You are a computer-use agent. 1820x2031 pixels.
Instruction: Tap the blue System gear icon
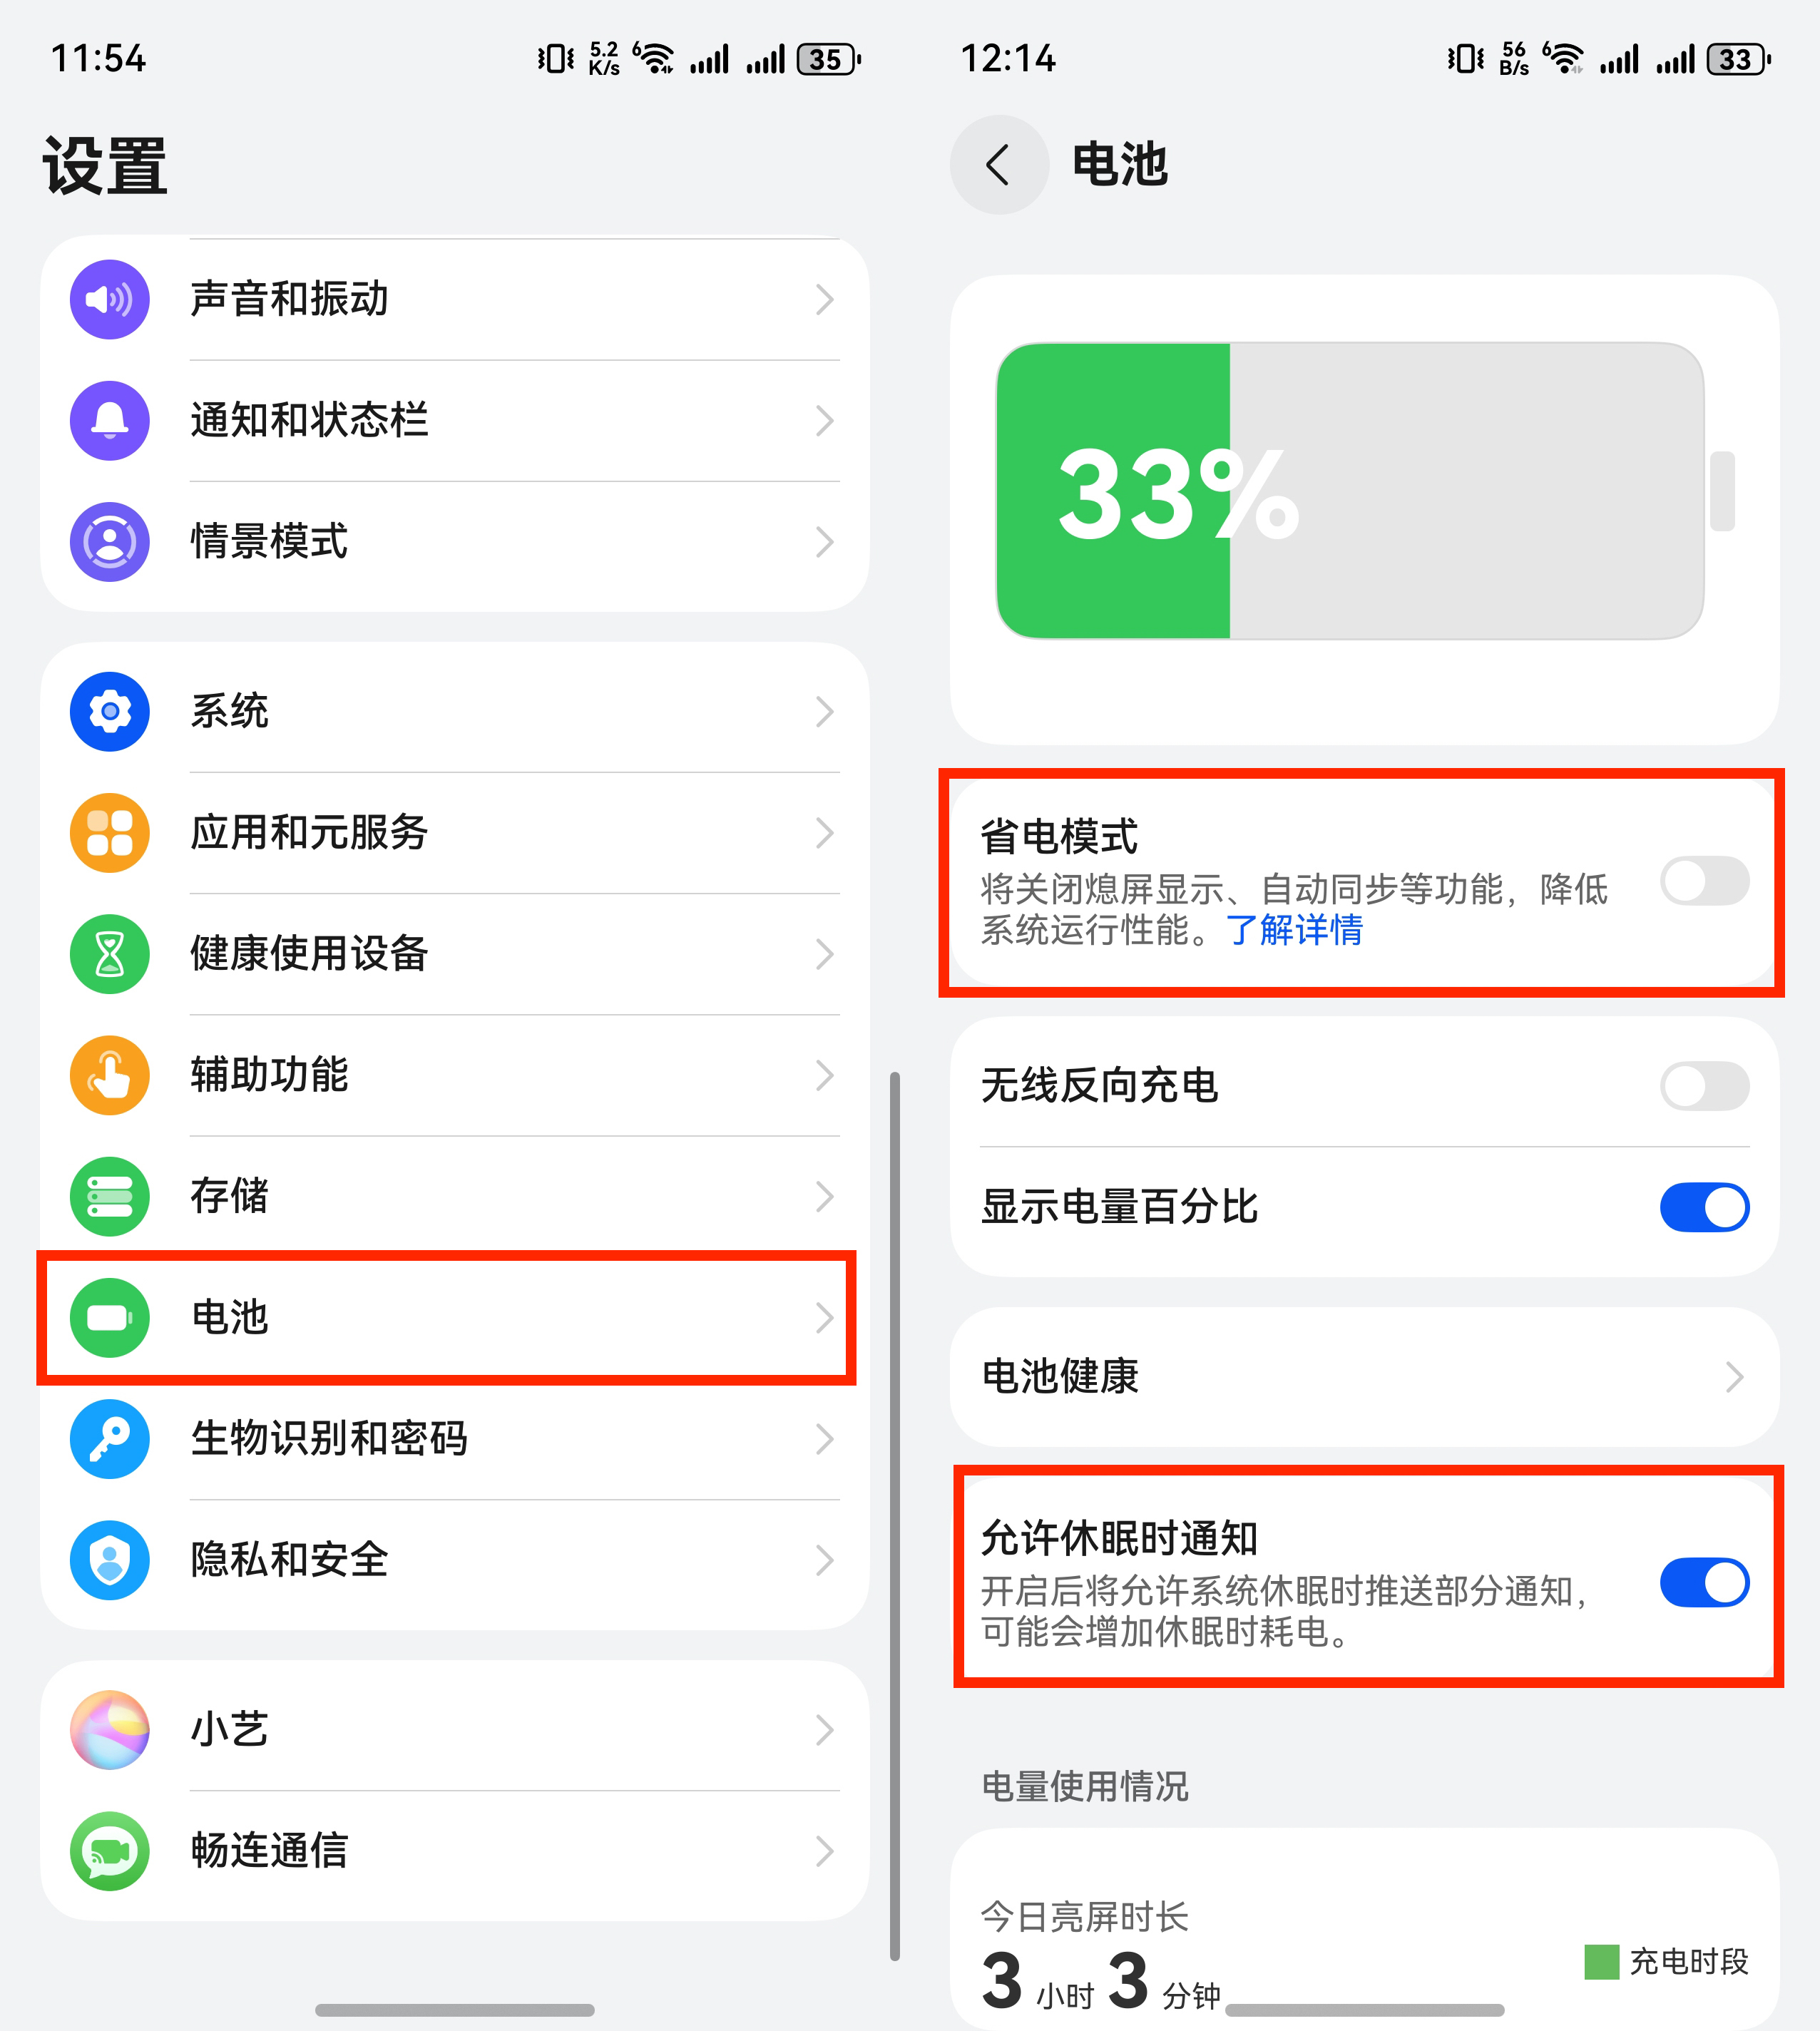pos(110,711)
